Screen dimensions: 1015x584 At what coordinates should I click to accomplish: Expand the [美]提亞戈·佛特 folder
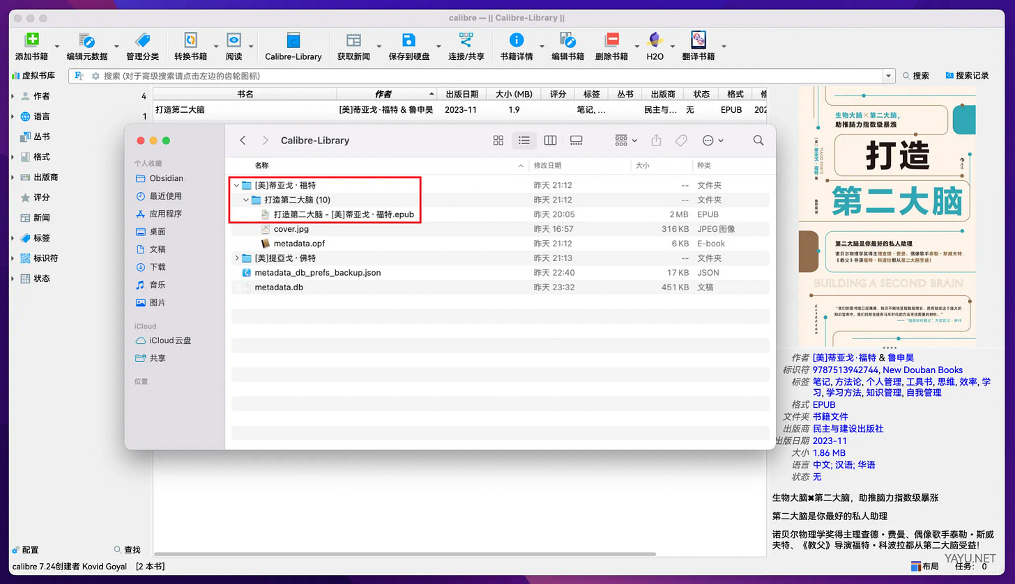236,258
